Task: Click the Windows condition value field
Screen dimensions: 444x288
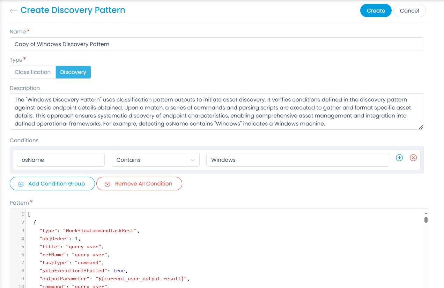Action: [x=297, y=160]
